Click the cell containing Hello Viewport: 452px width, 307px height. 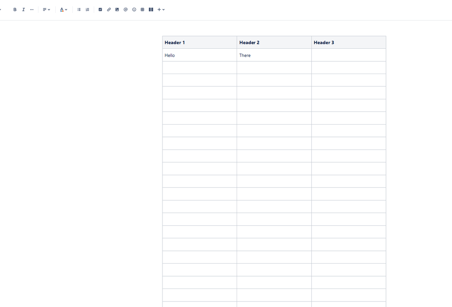click(200, 55)
